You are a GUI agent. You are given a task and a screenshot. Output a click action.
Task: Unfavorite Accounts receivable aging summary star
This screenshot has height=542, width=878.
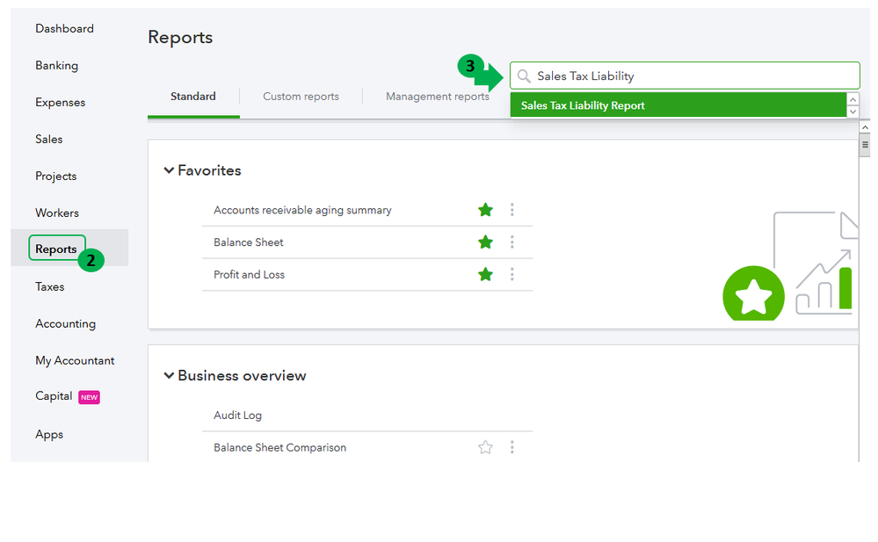(485, 210)
